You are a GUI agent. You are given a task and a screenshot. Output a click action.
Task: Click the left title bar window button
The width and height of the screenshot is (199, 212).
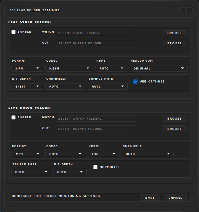183,10
